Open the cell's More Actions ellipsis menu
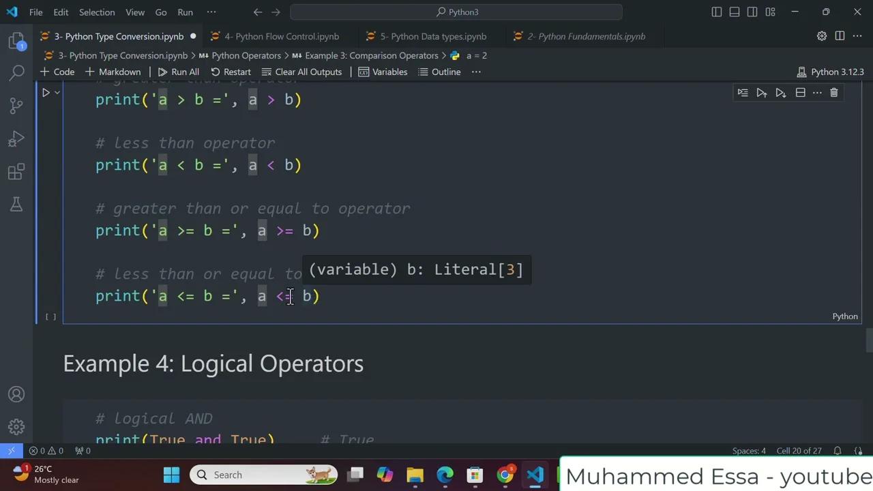Image resolution: width=873 pixels, height=491 pixels. coord(817,93)
